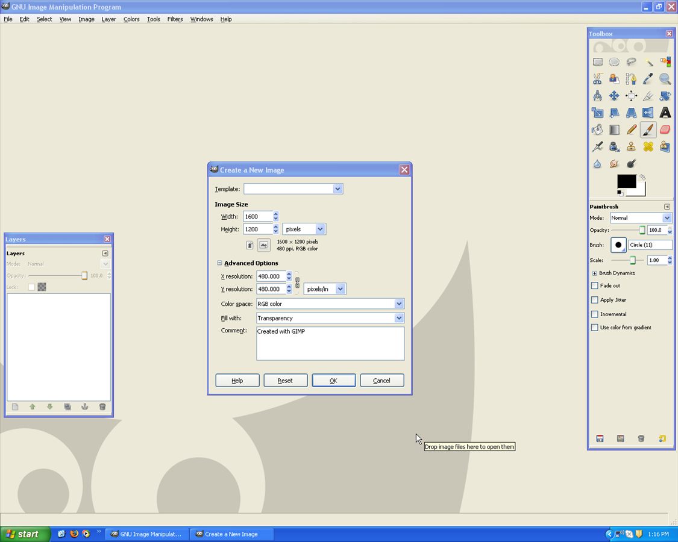678x542 pixels.
Task: Open the File menu
Action: (8, 19)
